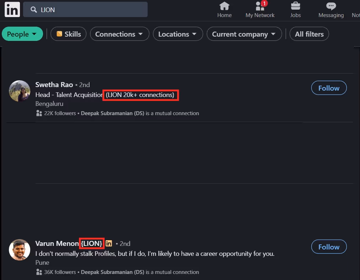Click Varun Menon's profile photo
This screenshot has height=280, width=360.
[x=20, y=250]
